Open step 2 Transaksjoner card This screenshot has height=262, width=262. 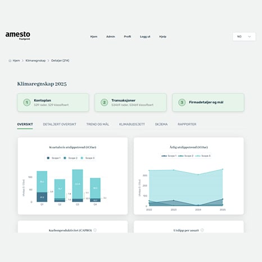click(130, 102)
